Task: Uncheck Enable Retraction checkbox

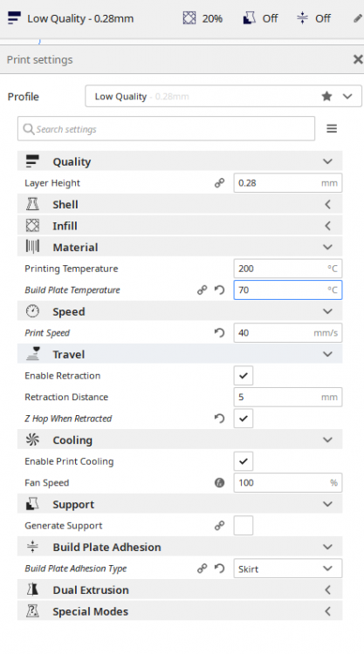Action: tap(244, 375)
